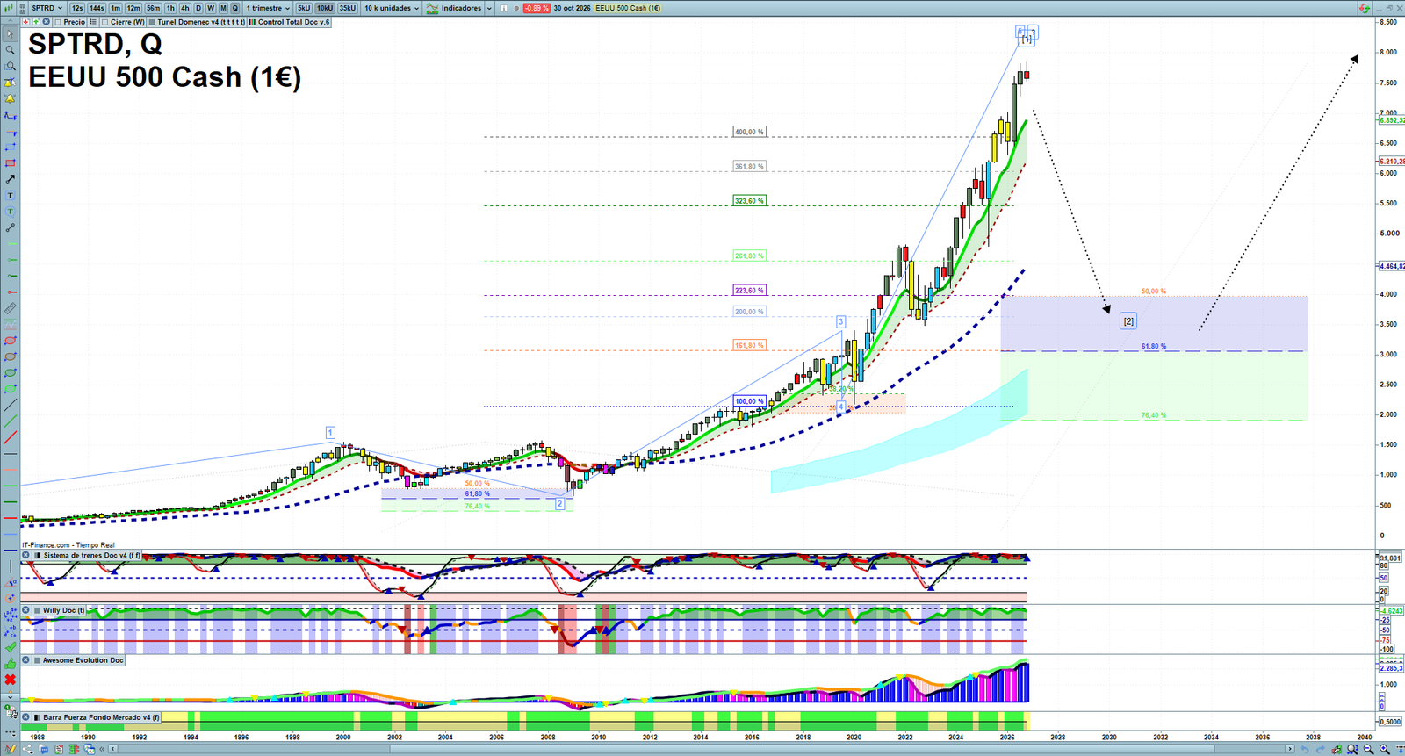Image resolution: width=1405 pixels, height=756 pixels.
Task: Choose the text 'T' annotation tool
Action: 11,196
